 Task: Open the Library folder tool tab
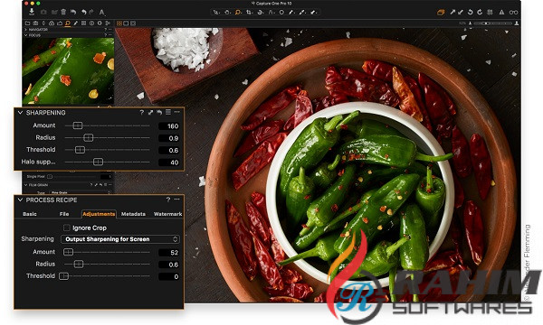click(28, 23)
